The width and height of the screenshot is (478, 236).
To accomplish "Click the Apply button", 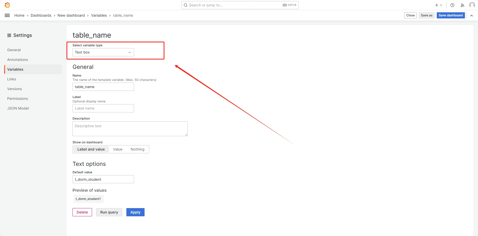I will [x=135, y=212].
